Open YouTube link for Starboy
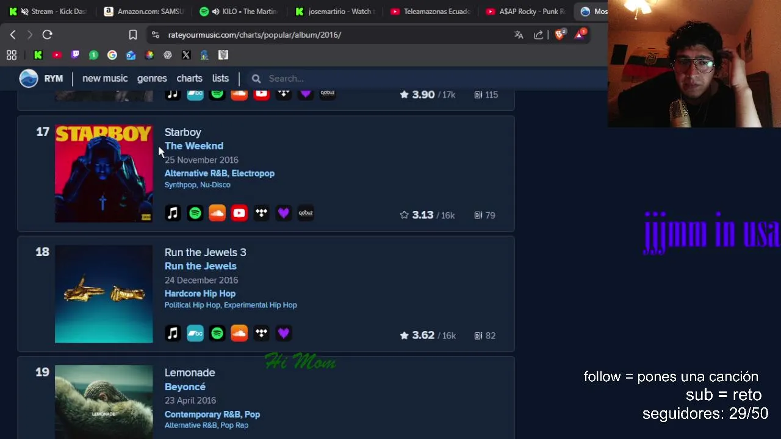Image resolution: width=781 pixels, height=439 pixels. point(239,213)
